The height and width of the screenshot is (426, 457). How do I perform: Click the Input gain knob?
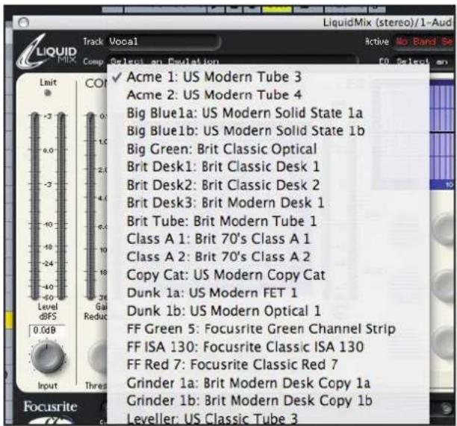click(x=48, y=357)
